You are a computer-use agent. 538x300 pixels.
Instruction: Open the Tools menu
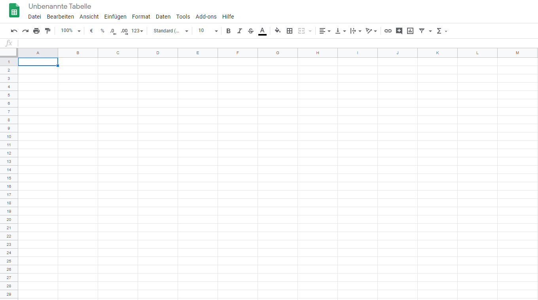click(183, 17)
